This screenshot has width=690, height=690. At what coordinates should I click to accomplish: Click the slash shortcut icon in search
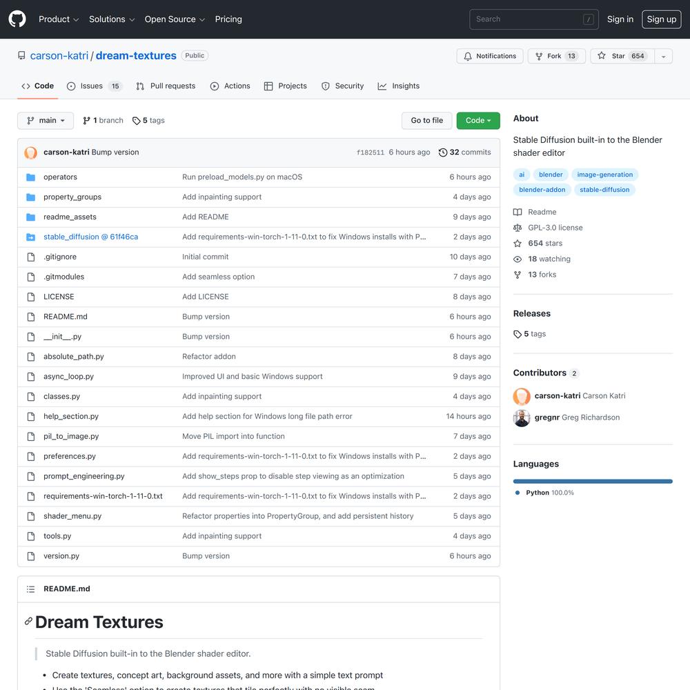589,19
